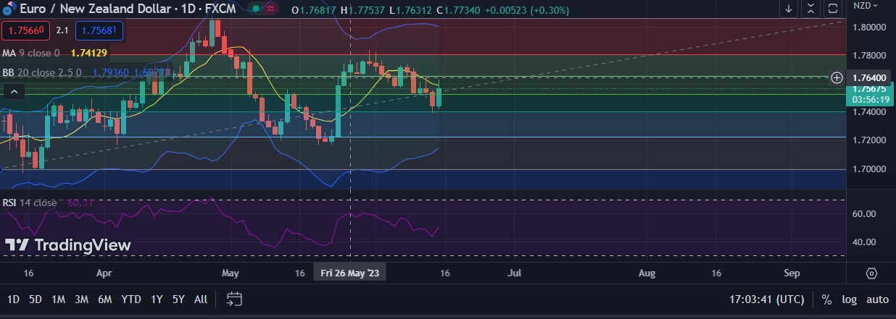
Task: Select the 5D date range
Action: coord(35,299)
